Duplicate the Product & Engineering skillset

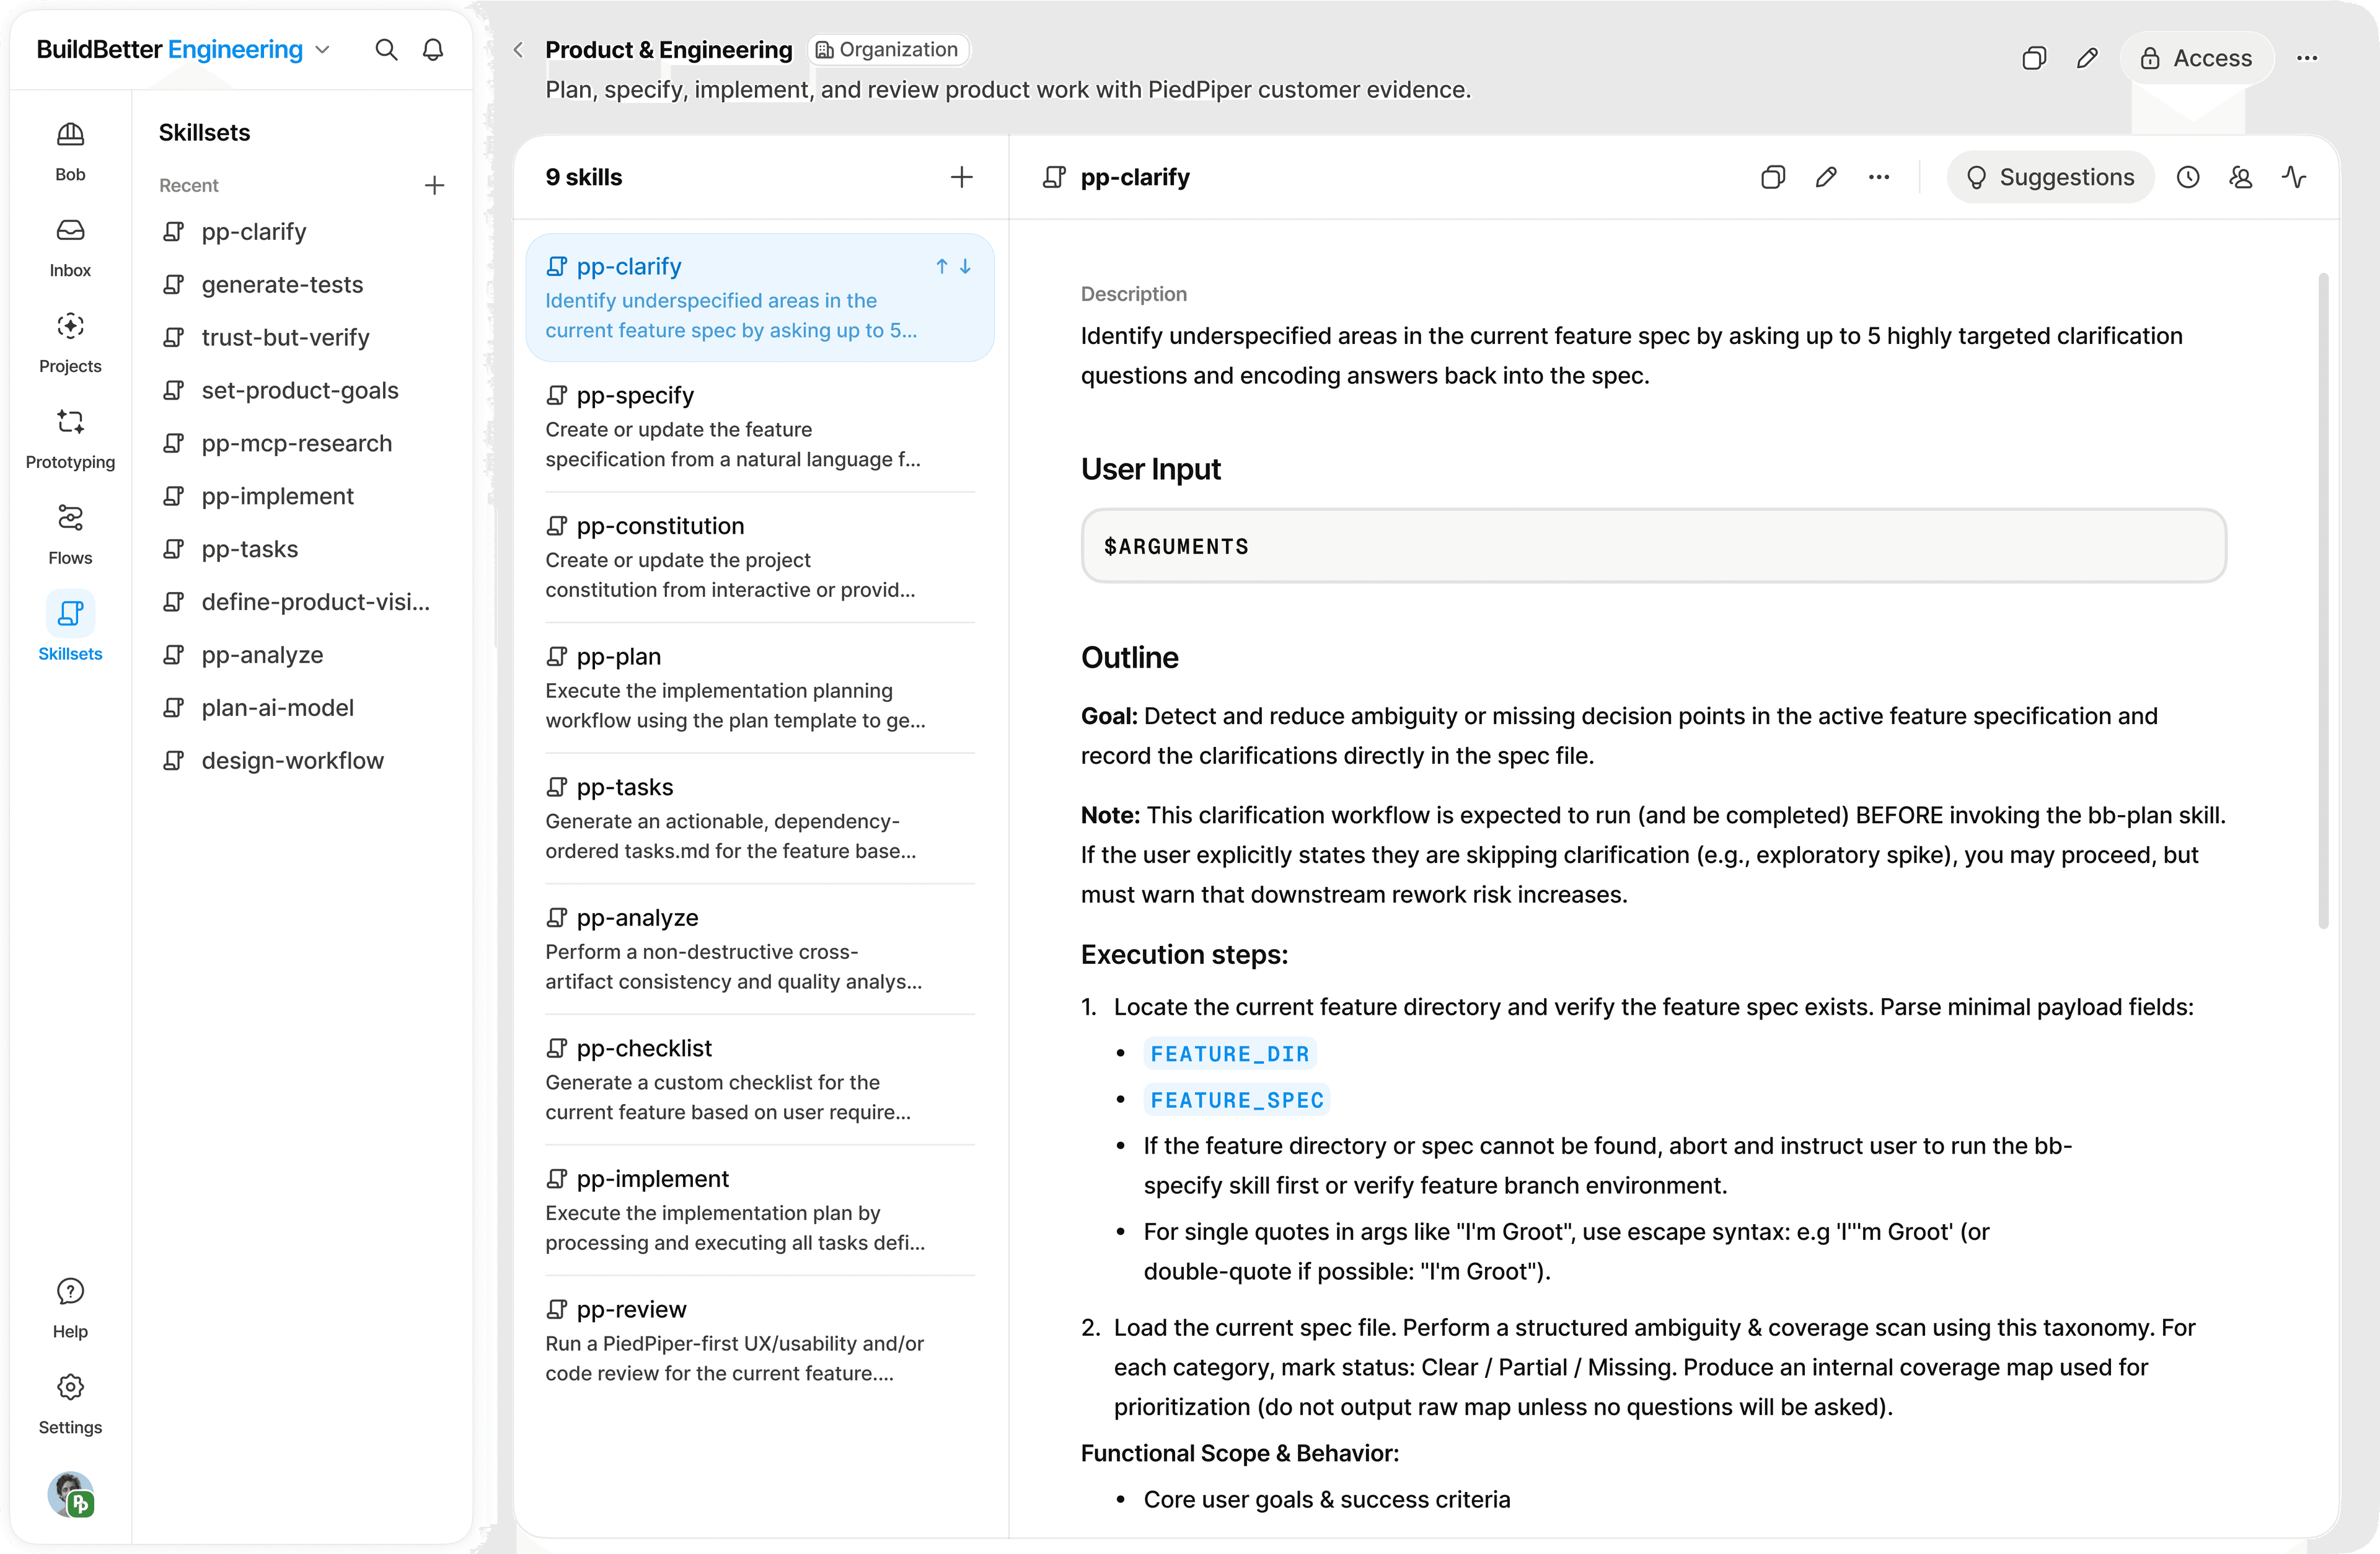tap(2034, 58)
